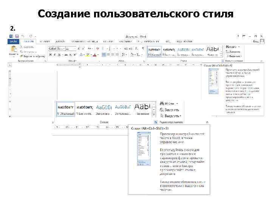Click the Word logo icon in the title bar
272x204 pixels.
pyautogui.click(x=11, y=36)
